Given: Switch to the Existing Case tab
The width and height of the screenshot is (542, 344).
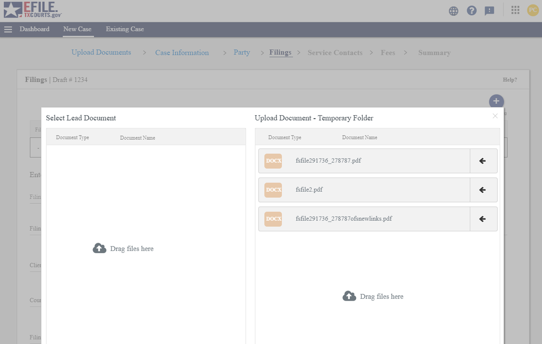Looking at the screenshot, I should (125, 29).
